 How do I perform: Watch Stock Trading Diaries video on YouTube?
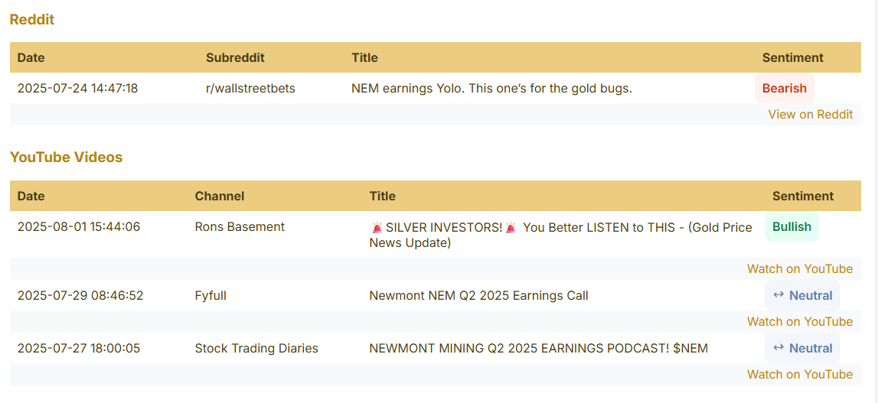[800, 375]
